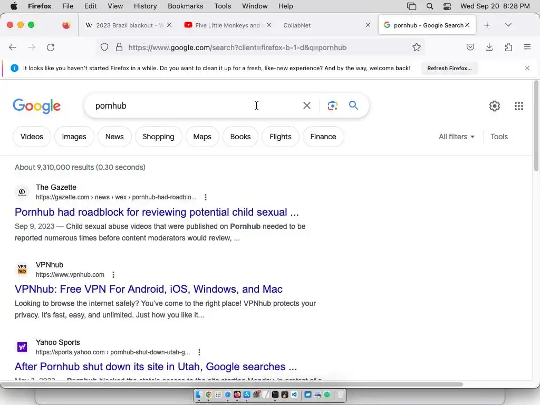Viewport: 540px width, 405px height.
Task: Open Control Center in menu bar
Action: click(447, 6)
